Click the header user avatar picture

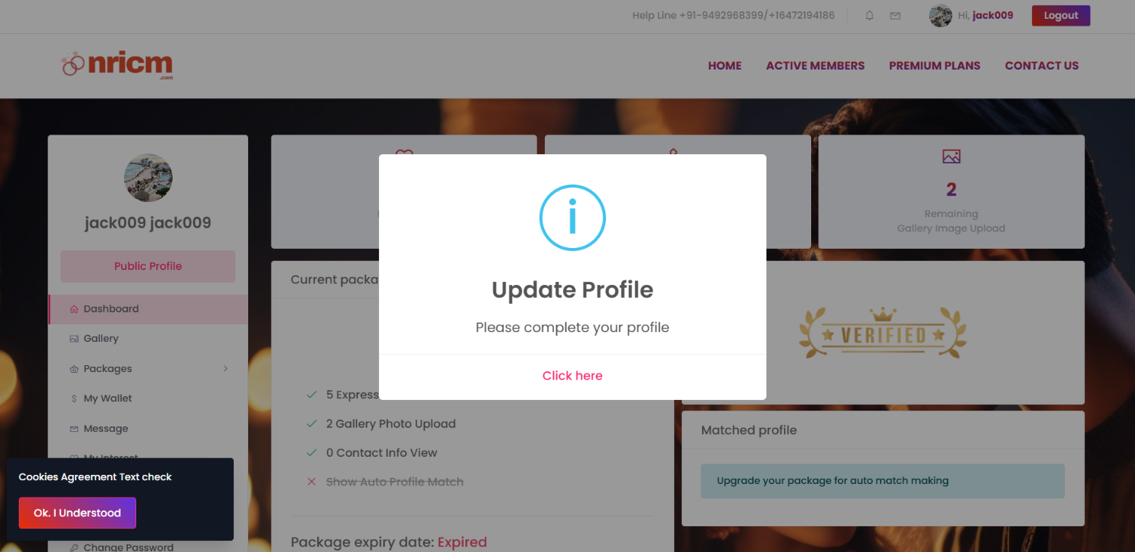(x=941, y=16)
